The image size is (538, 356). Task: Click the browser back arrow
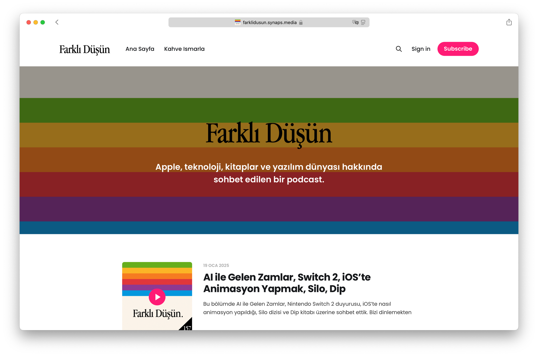pos(57,22)
